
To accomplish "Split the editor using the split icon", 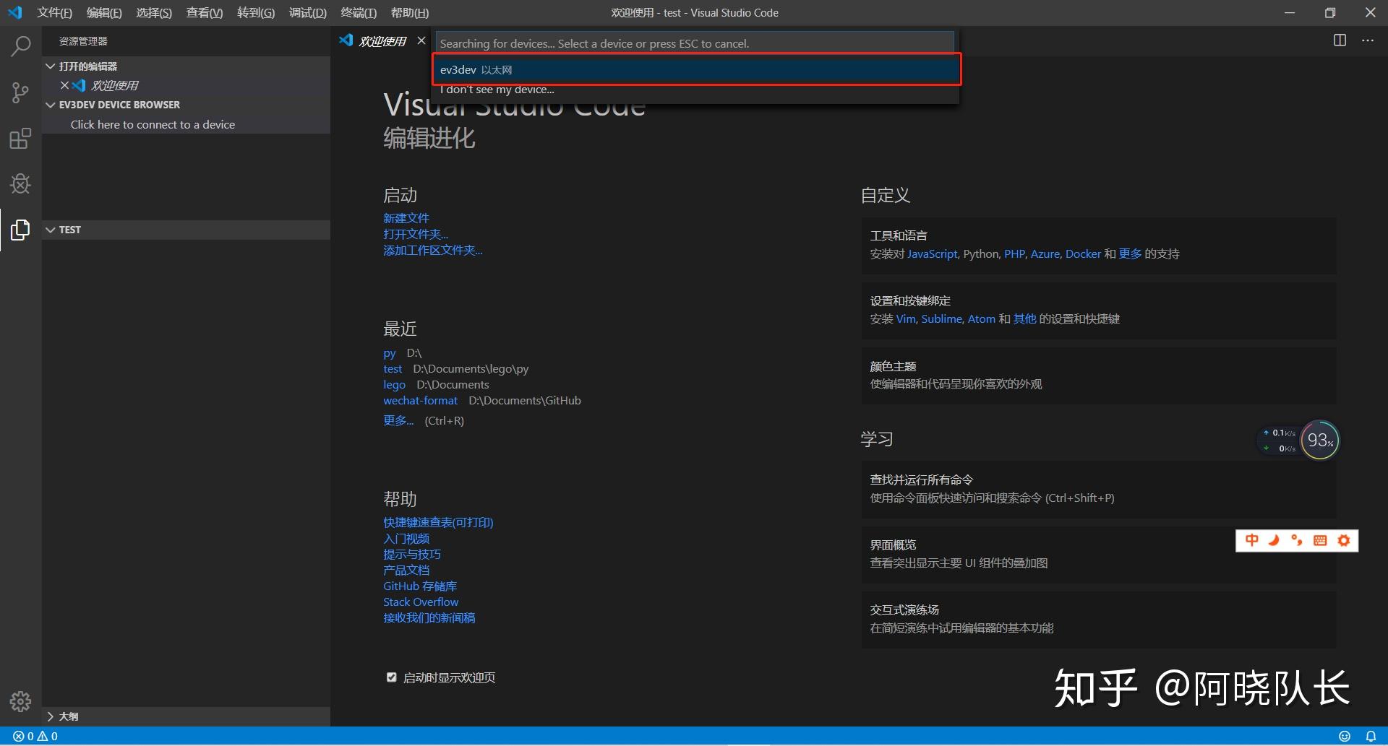I will [1338, 40].
